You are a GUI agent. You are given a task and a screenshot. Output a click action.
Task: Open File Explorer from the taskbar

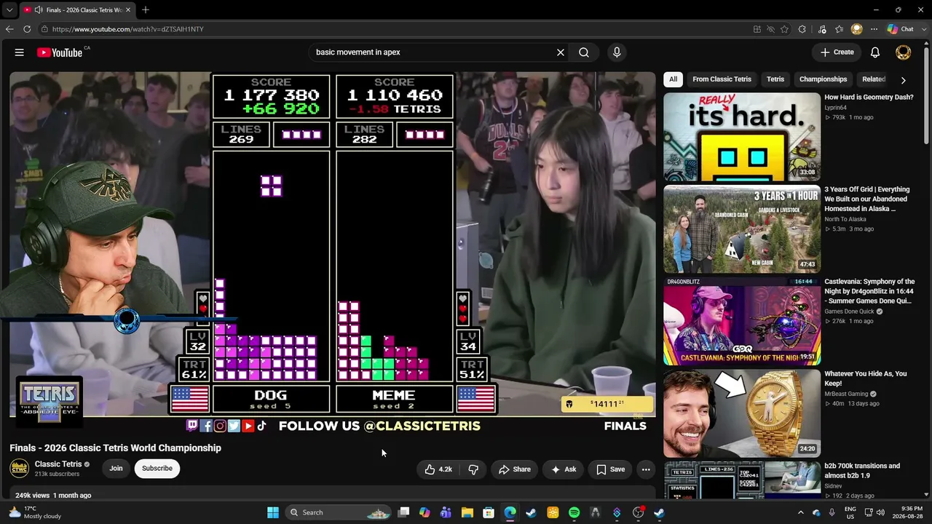tap(467, 512)
